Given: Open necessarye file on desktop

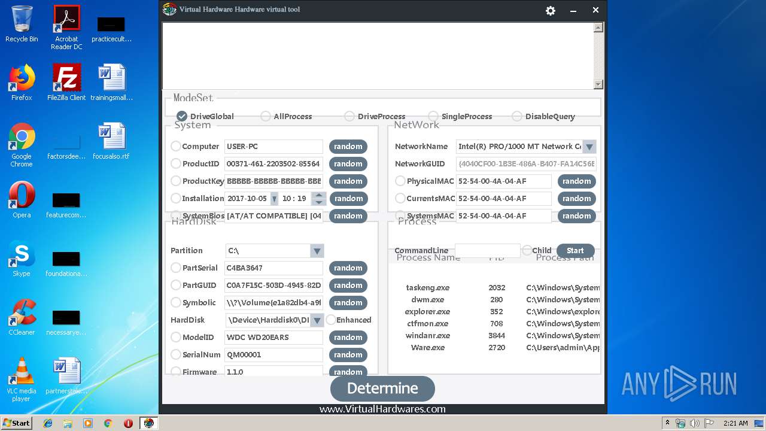Looking at the screenshot, I should coord(66,322).
